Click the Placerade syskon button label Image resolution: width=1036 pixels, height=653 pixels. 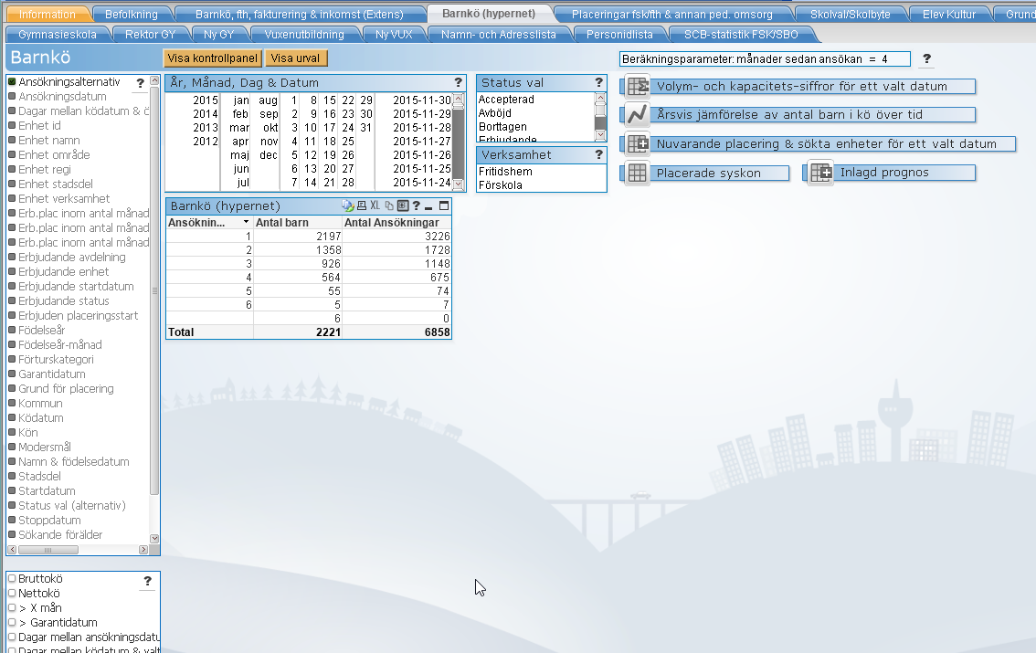tap(708, 173)
